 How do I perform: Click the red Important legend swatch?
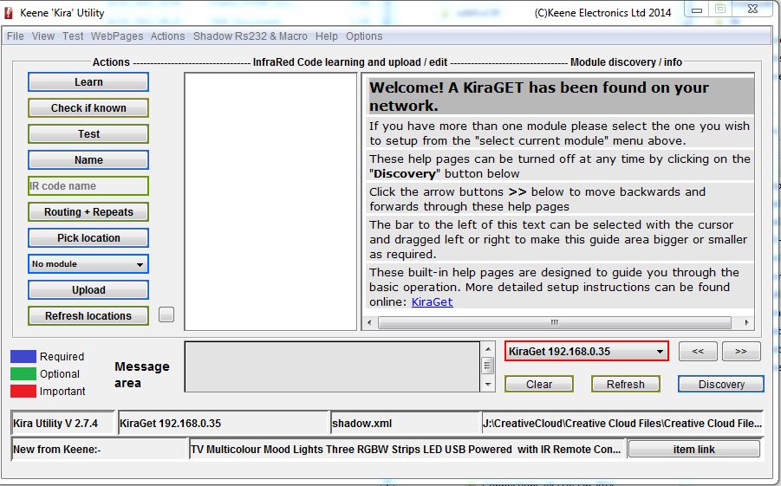pyautogui.click(x=23, y=392)
